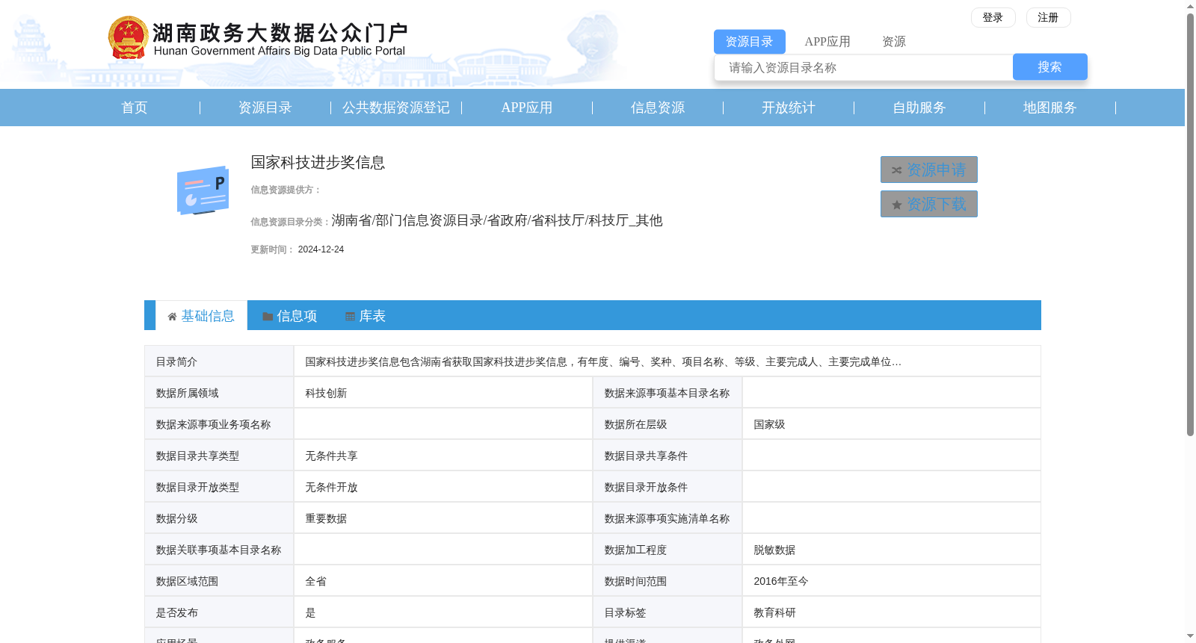Click the 无条件开放 cell value
The width and height of the screenshot is (1196, 643).
pos(331,487)
